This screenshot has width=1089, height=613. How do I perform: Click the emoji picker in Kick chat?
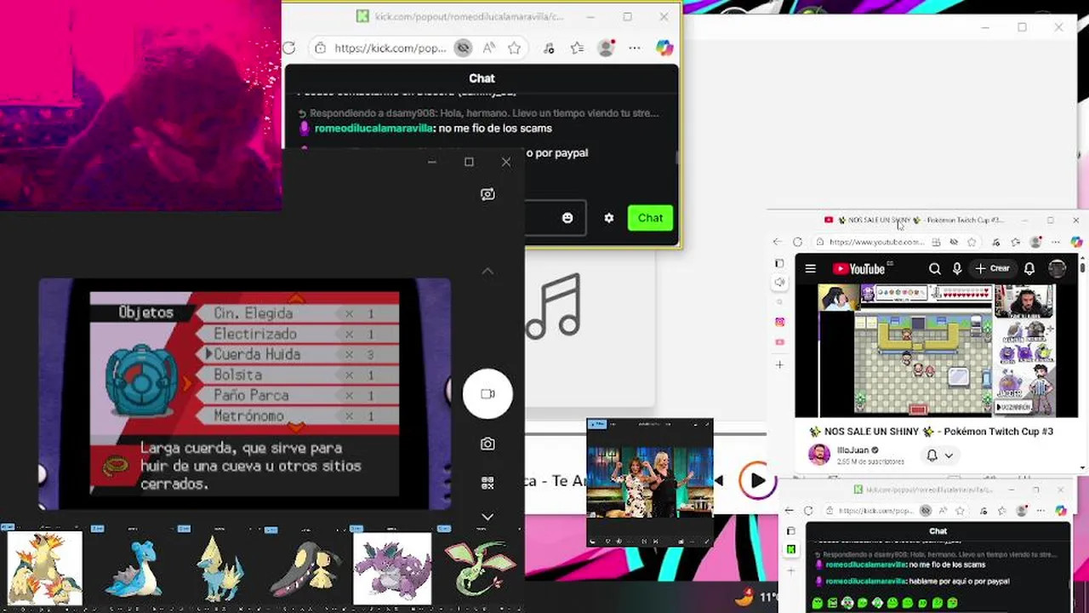tap(567, 218)
